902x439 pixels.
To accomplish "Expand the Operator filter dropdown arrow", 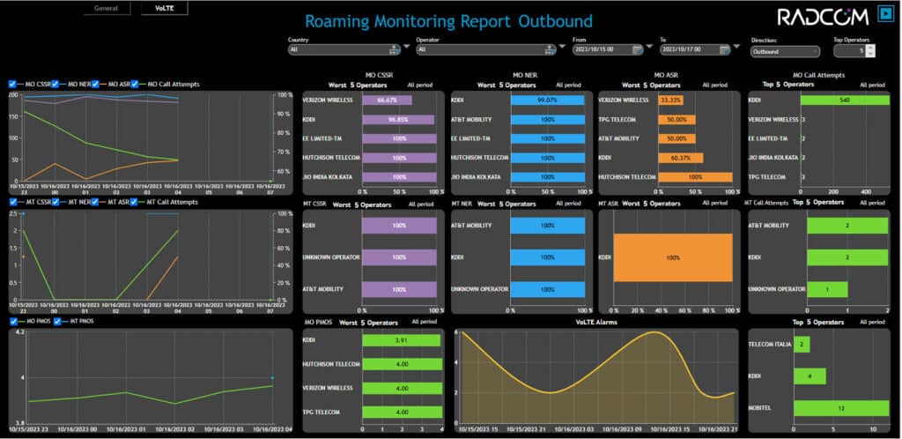I will click(563, 47).
